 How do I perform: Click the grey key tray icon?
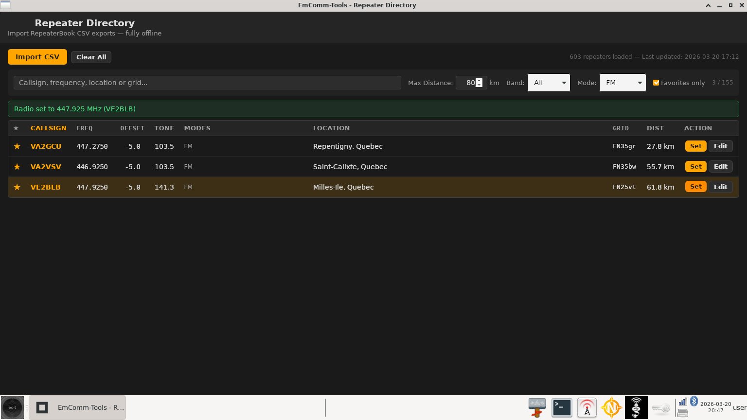pyautogui.click(x=661, y=408)
